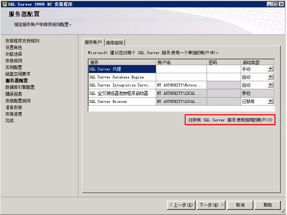The width and height of the screenshot is (287, 215).
Task: Click 安装规则 step in sidebar
Action: click(x=14, y=61)
